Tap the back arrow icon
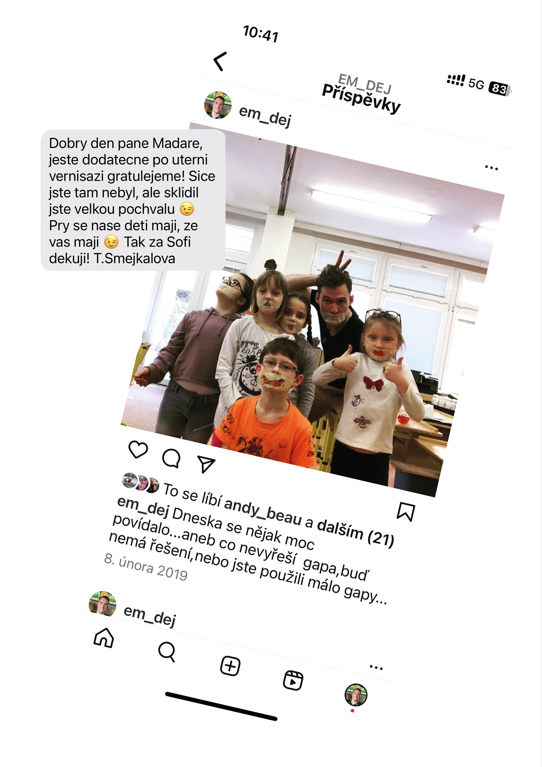The height and width of the screenshot is (767, 542). pos(220,62)
